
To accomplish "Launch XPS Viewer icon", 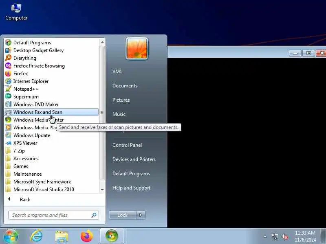I will (8, 143).
